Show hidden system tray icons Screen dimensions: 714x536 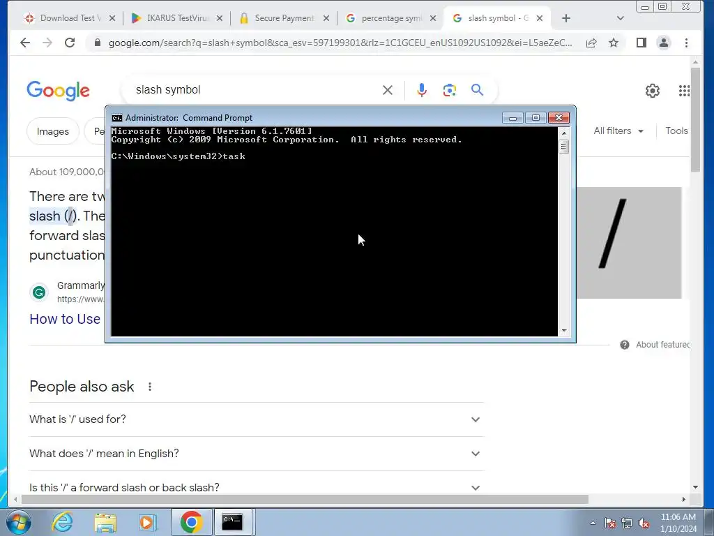[x=593, y=523]
